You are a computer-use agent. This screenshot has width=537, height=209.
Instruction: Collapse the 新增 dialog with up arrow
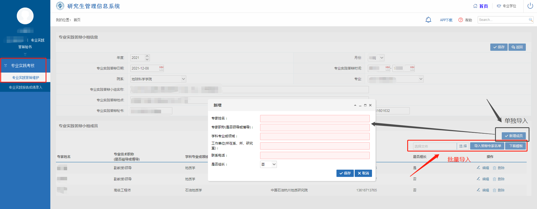tap(355, 105)
